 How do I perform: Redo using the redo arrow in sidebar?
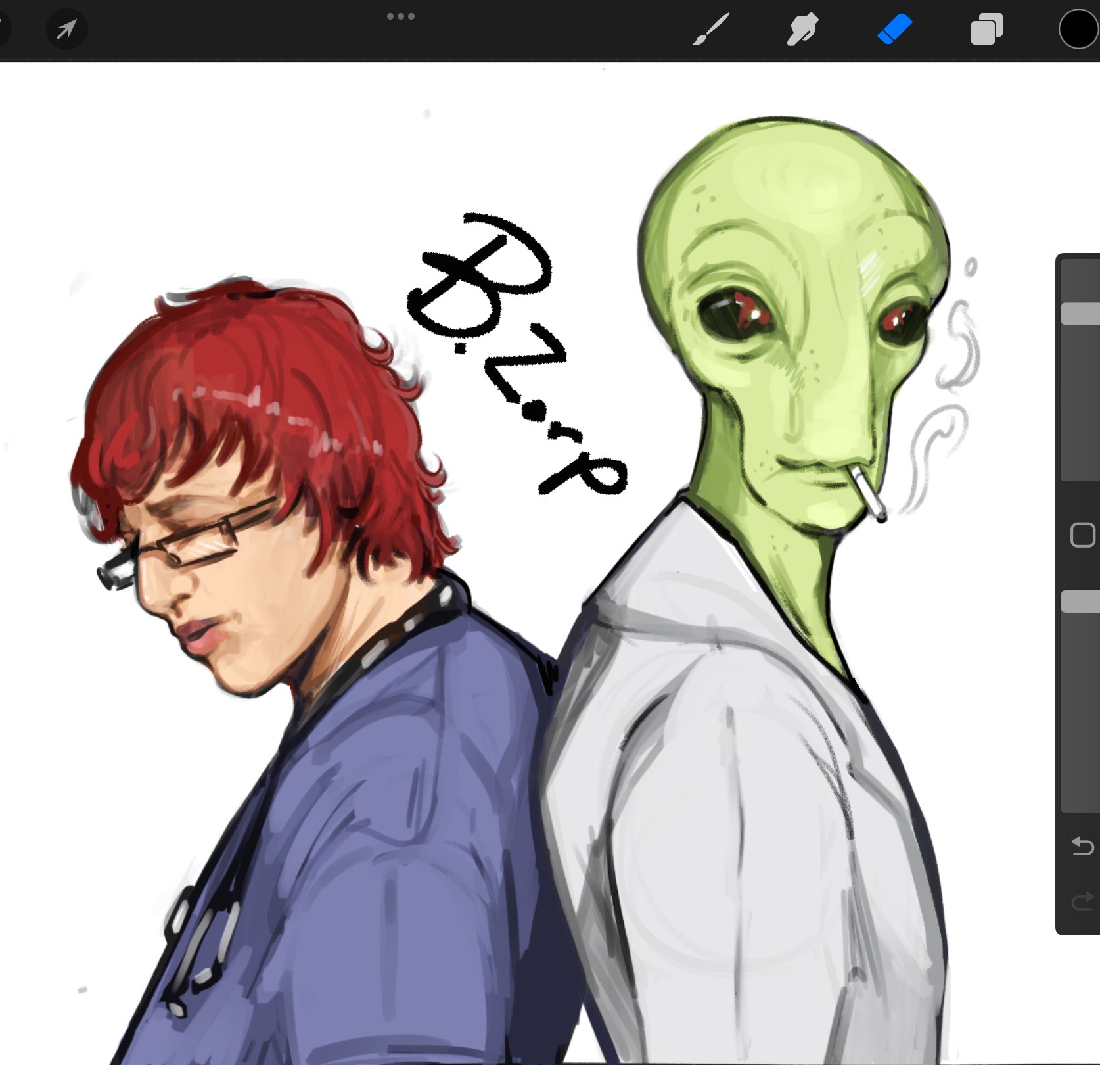point(1082,901)
